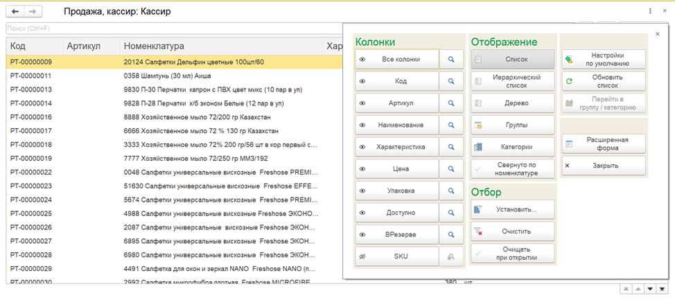This screenshot has height=300, width=675.
Task: Sort by the Код column header
Action: pyautogui.click(x=35, y=46)
